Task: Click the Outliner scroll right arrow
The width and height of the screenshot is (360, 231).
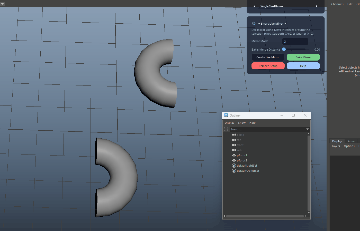Action: [305, 216]
